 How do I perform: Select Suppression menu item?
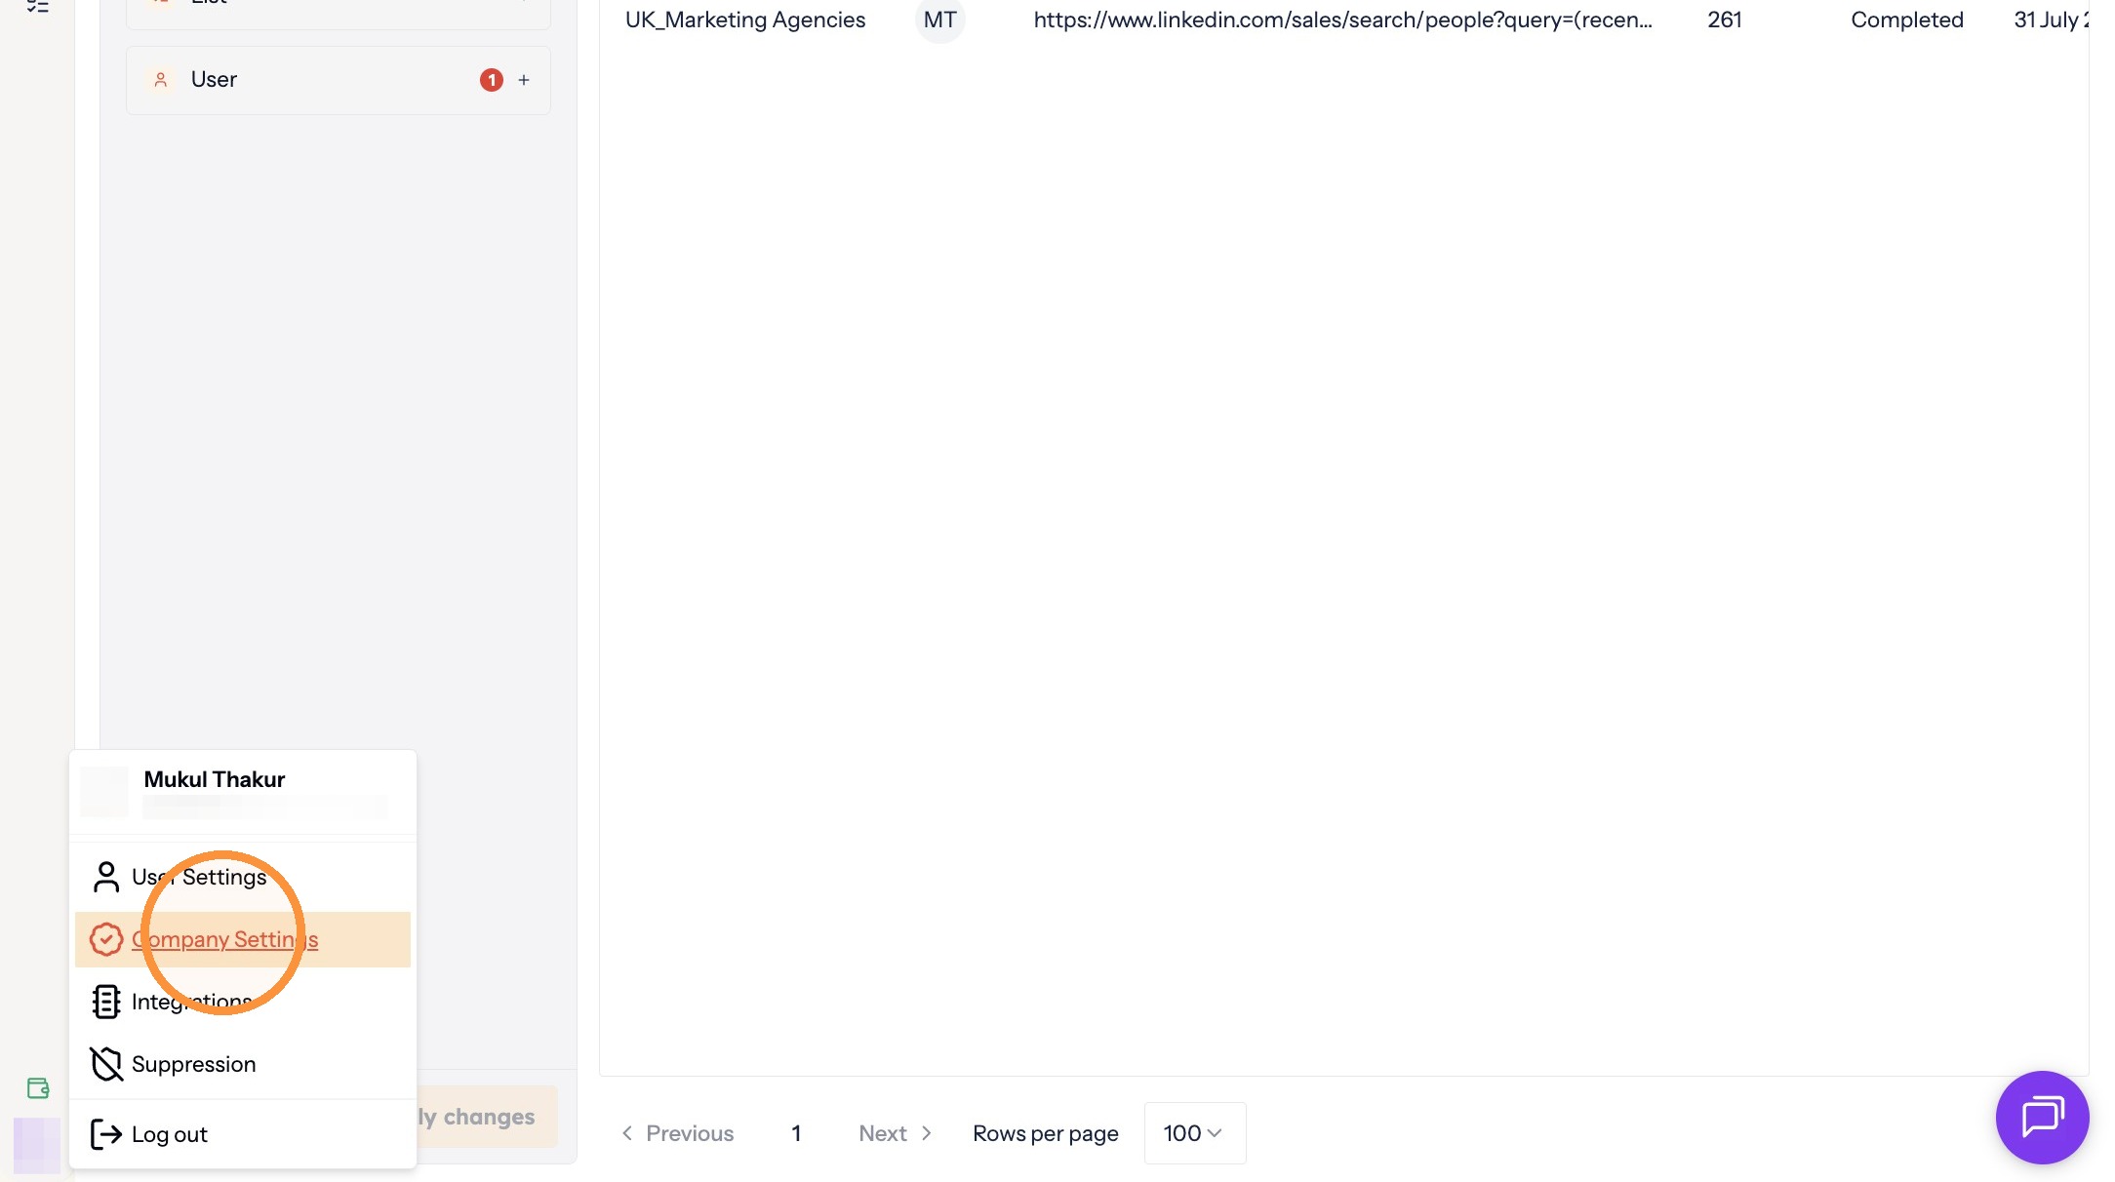click(x=243, y=1064)
